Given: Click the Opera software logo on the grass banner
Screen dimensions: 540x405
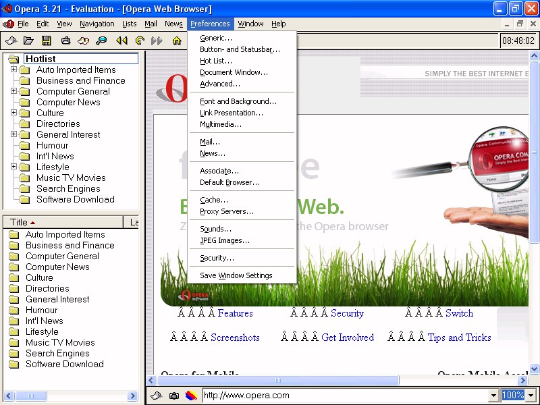Looking at the screenshot, I should pos(194,296).
